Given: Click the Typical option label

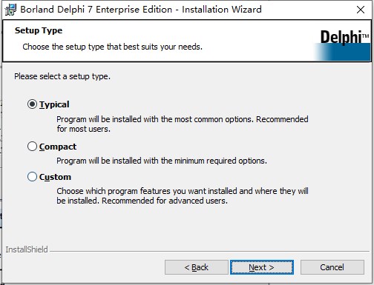Looking at the screenshot, I should (x=54, y=104).
